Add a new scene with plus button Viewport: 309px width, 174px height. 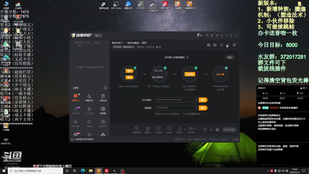click(x=107, y=43)
